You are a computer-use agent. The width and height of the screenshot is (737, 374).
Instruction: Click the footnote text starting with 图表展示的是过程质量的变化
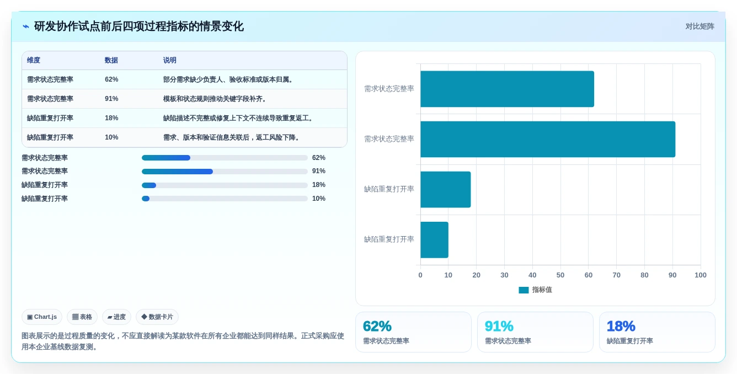(183, 341)
